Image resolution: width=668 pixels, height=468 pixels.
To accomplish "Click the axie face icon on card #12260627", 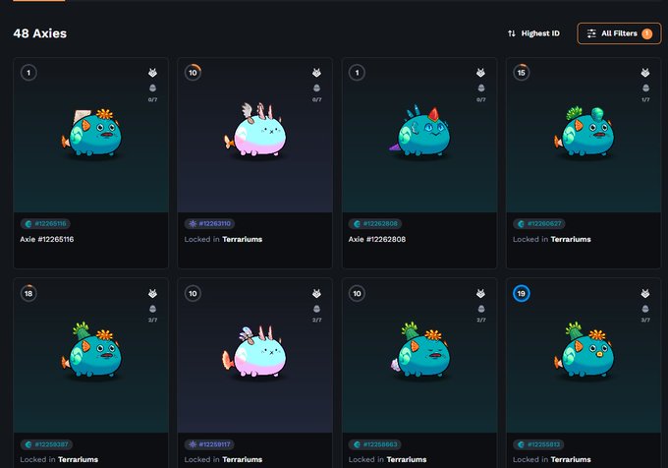I will click(x=645, y=73).
